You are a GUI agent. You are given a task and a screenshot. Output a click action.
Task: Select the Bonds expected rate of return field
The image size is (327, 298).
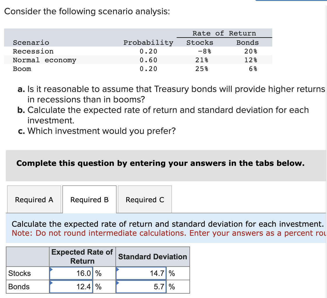click(71, 287)
